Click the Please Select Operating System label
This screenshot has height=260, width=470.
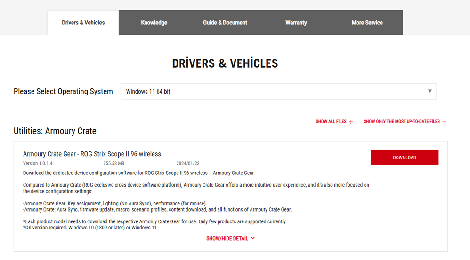click(x=63, y=91)
